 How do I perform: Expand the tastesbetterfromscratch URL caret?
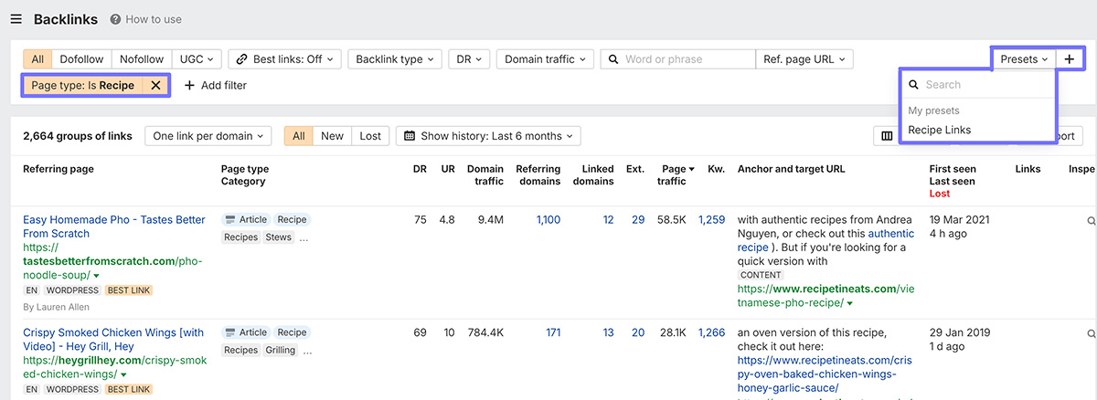pyautogui.click(x=96, y=276)
